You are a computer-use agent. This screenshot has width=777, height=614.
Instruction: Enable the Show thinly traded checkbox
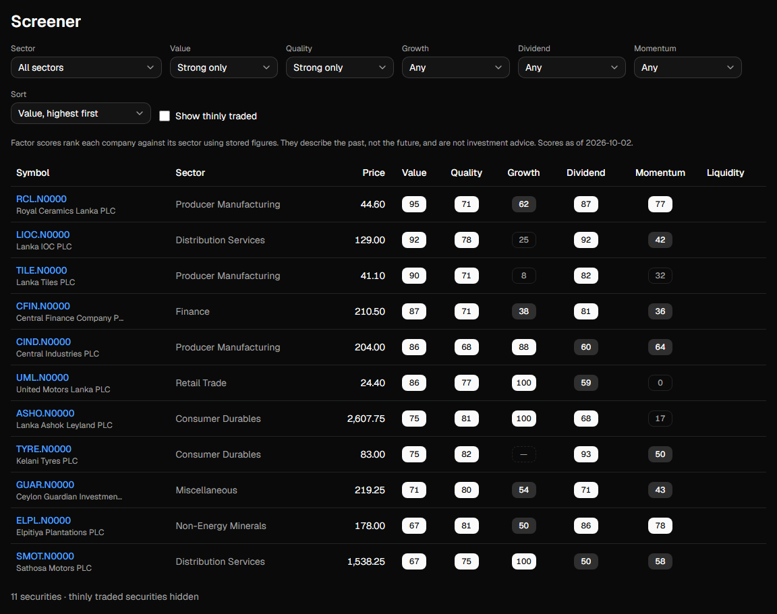165,116
